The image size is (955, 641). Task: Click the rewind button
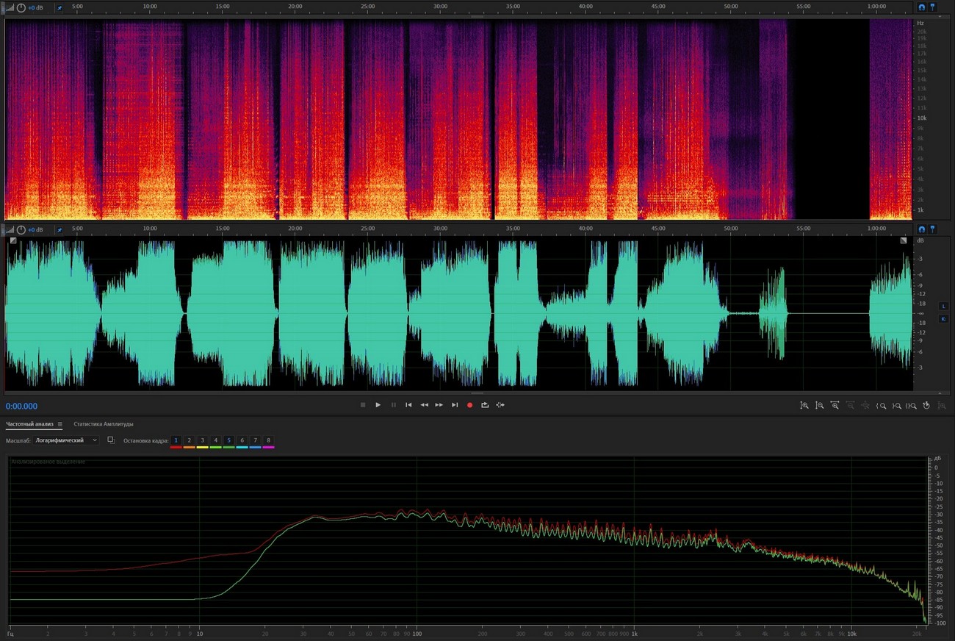(x=424, y=405)
